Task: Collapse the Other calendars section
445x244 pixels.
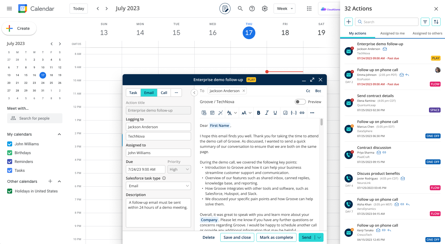Action: click(59, 181)
